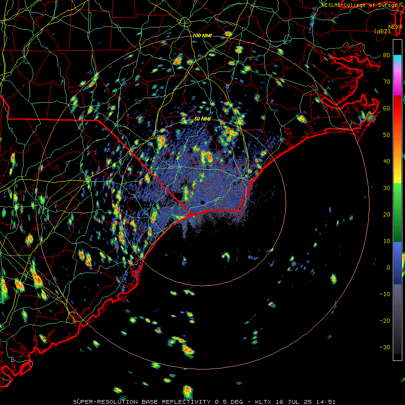Pick the blue segment of the color bar

397,263
